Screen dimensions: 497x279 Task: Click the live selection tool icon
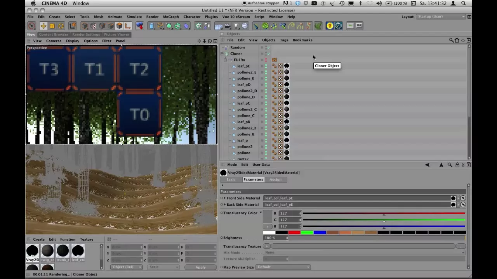click(32, 26)
